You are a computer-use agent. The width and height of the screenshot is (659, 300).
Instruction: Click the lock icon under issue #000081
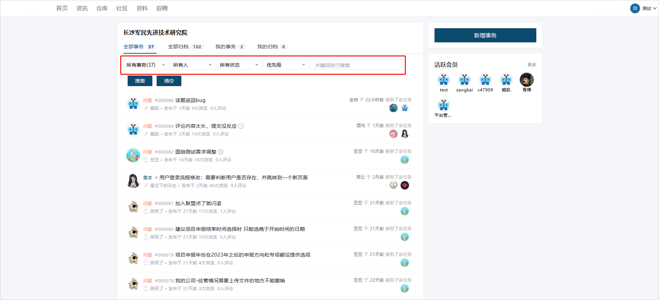click(x=146, y=211)
